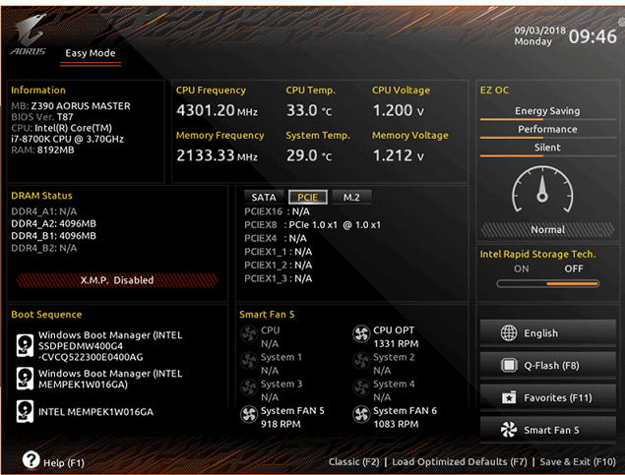Click the System 1 fan icon
Viewport: 625px width, 475px height.
[x=249, y=361]
